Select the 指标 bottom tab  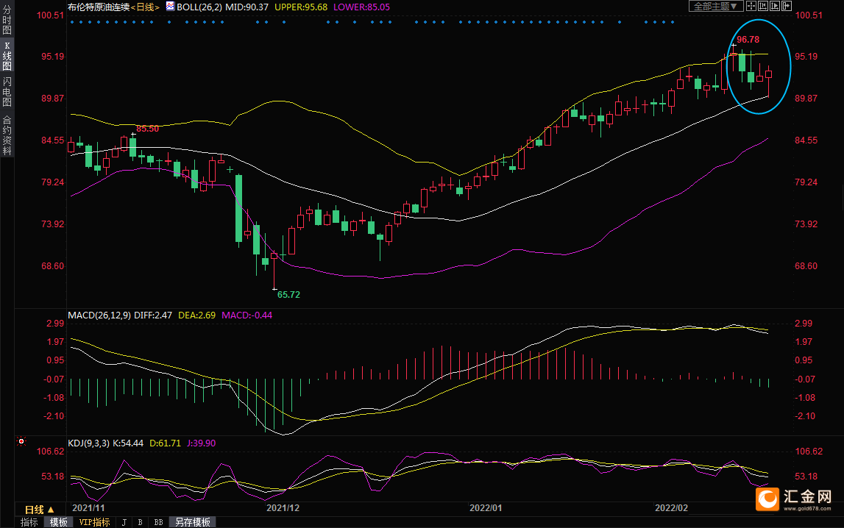(29, 522)
